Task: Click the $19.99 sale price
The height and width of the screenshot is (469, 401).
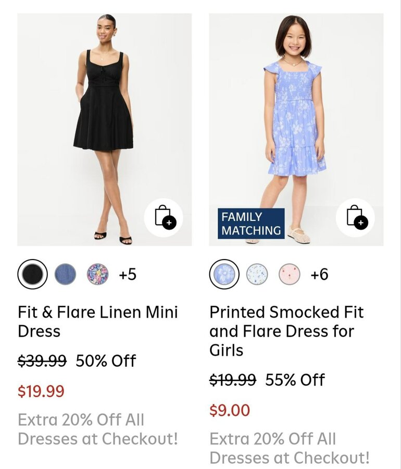Action: point(41,391)
